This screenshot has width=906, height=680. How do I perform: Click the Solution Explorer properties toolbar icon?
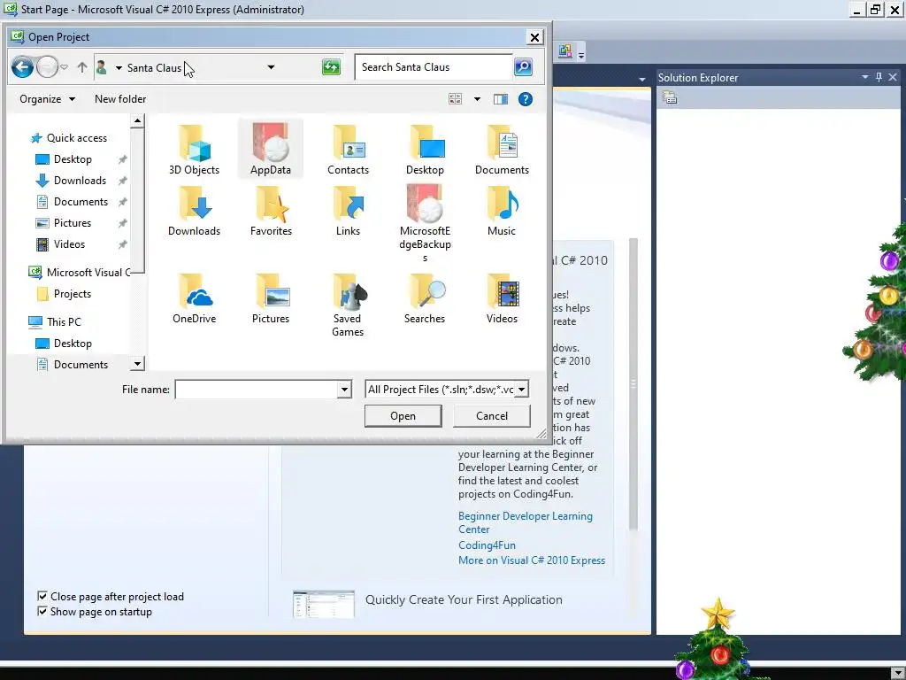pyautogui.click(x=670, y=97)
